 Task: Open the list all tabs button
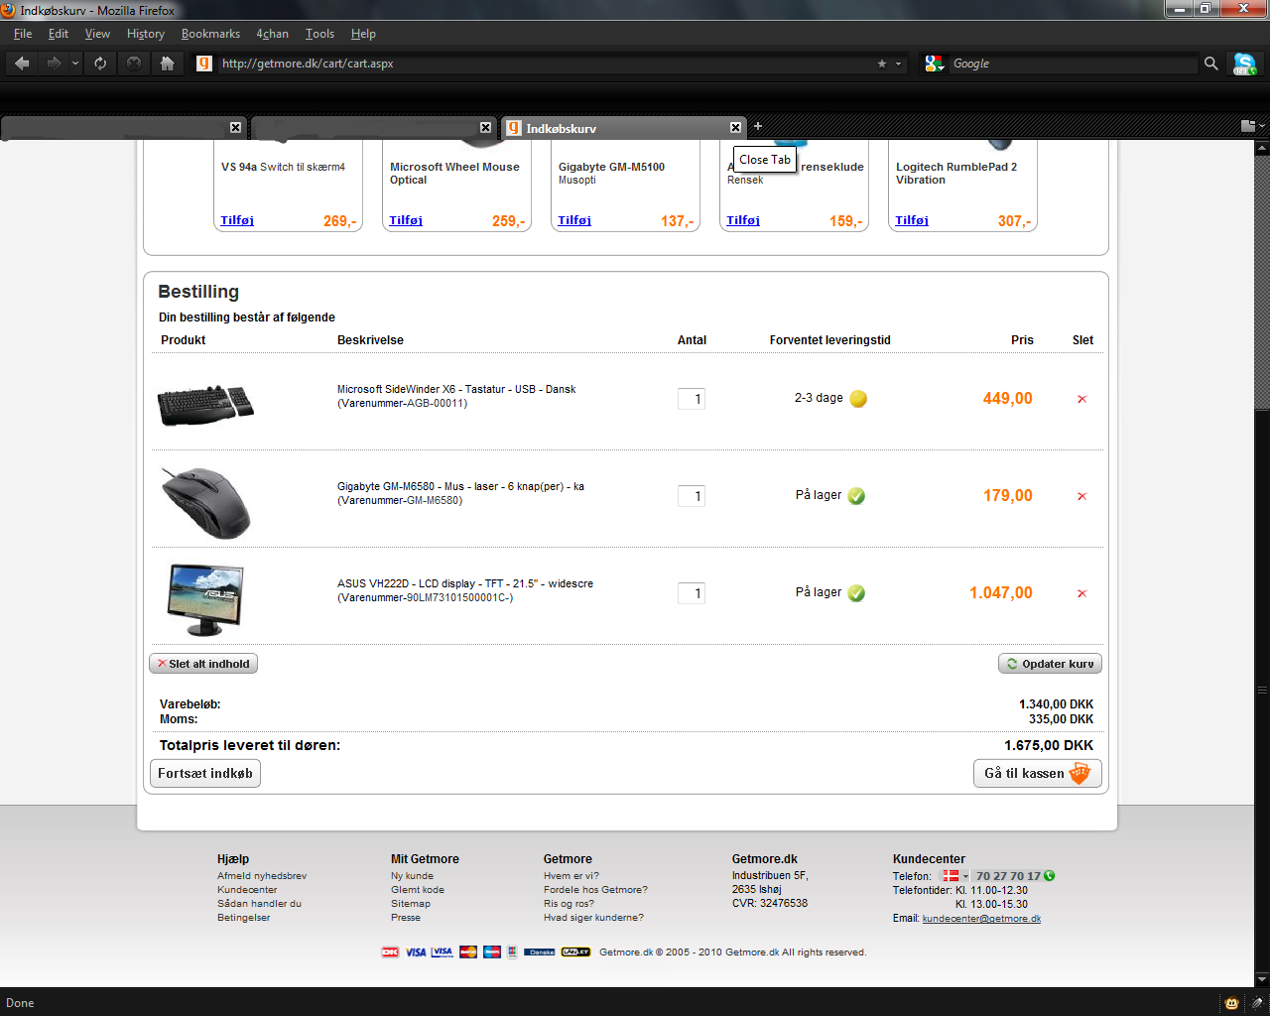(x=1252, y=126)
